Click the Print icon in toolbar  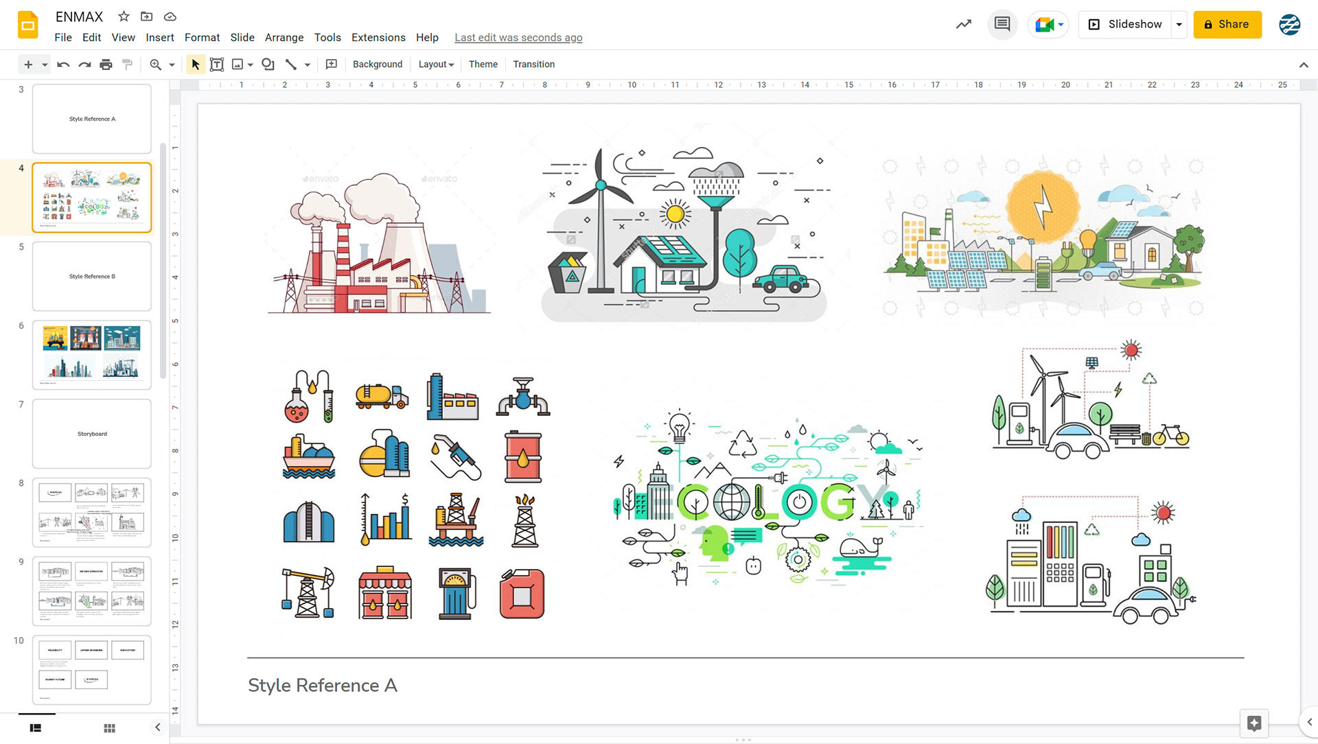click(106, 65)
